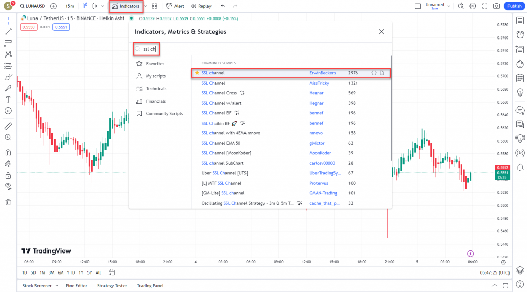Select the ruler measure tool
527x292 pixels.
(8, 126)
